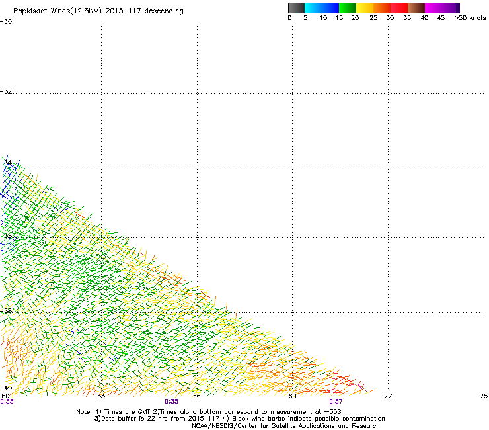Click the purple '9:37' time stamp

[x=336, y=402]
